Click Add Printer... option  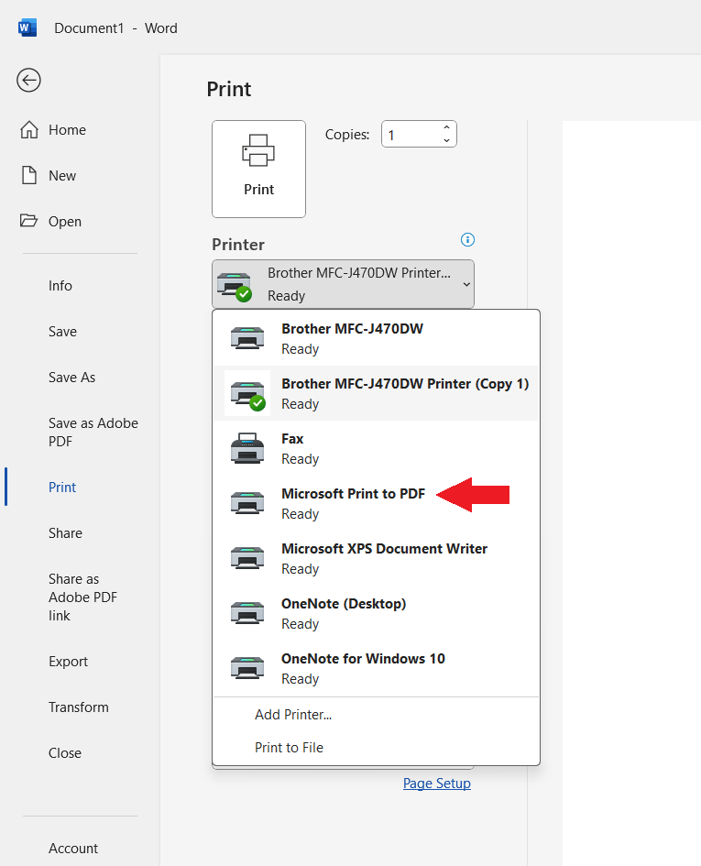(376, 715)
